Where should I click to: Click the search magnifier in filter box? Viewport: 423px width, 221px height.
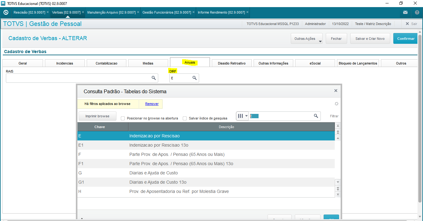click(x=316, y=116)
